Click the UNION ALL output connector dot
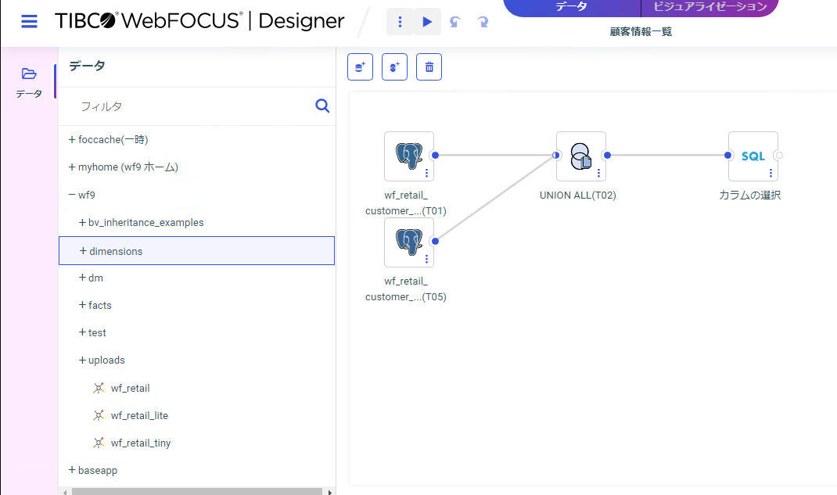This screenshot has width=837, height=495. (x=607, y=155)
